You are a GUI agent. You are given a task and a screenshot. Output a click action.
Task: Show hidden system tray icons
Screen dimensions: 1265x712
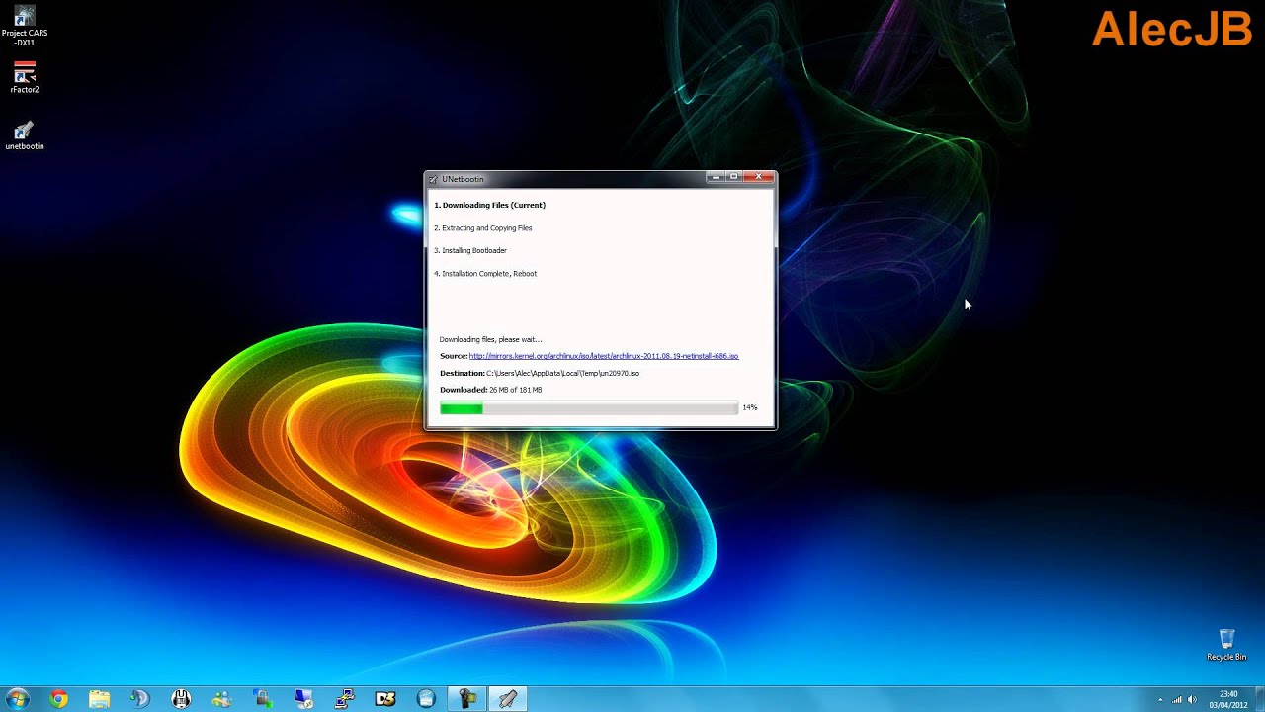[1161, 700]
